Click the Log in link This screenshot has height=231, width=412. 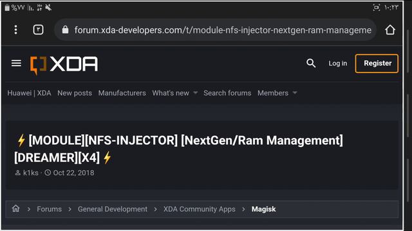tap(337, 64)
